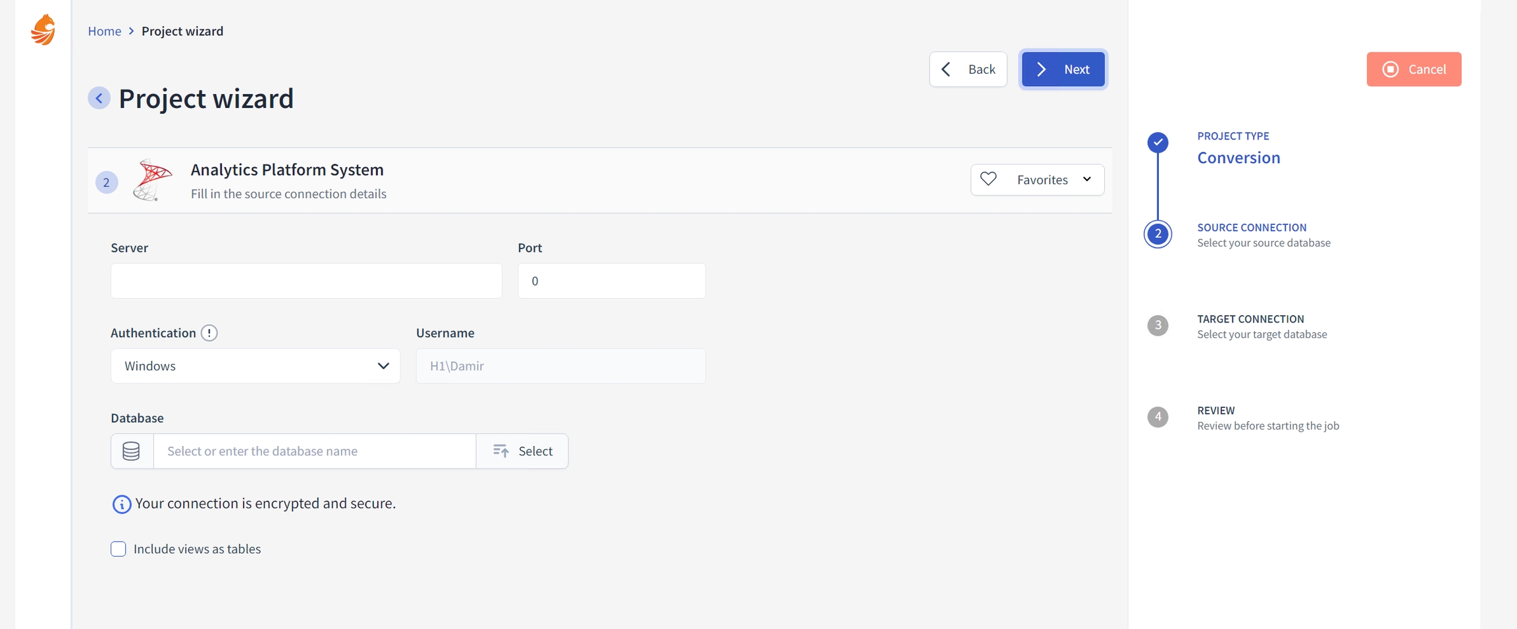The height and width of the screenshot is (629, 1517).
Task: Open database list with Select button
Action: point(522,451)
